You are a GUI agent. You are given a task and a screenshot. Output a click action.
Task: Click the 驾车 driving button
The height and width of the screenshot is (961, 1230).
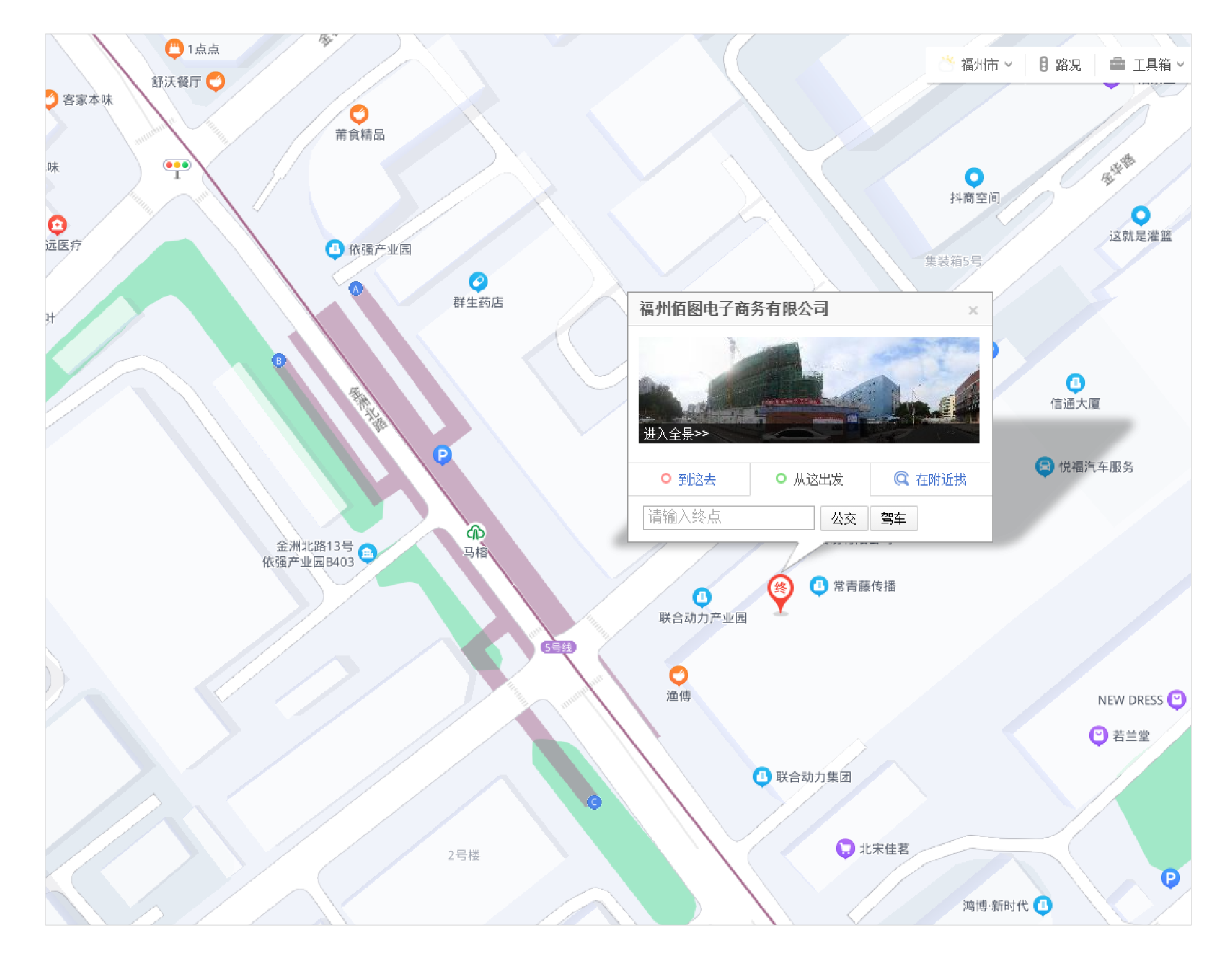point(894,518)
